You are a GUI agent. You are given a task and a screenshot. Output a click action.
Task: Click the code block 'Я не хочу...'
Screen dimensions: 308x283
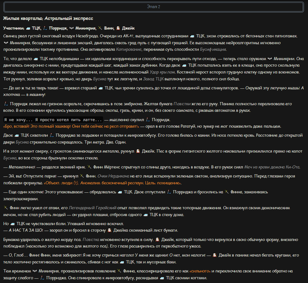point(53,120)
